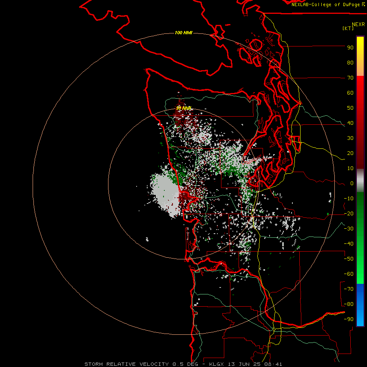Click the [KT] units label

[348, 28]
